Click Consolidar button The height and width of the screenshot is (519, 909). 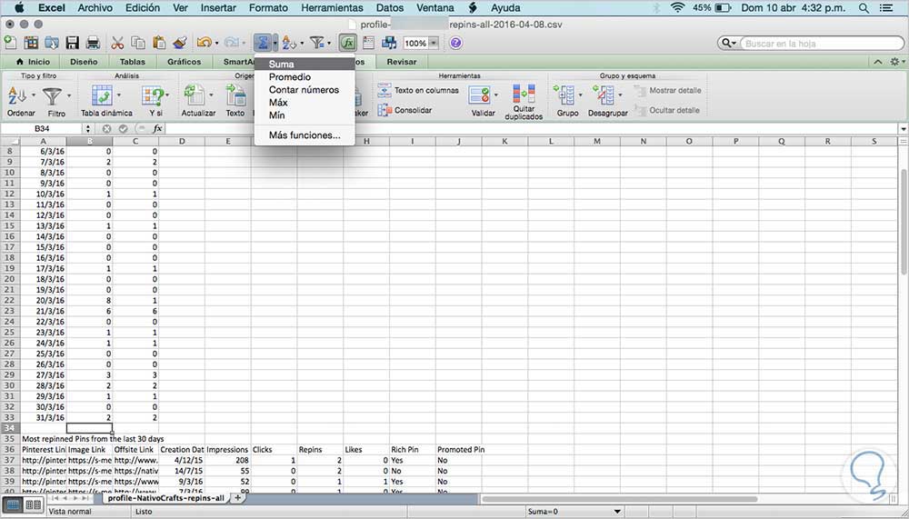(405, 110)
